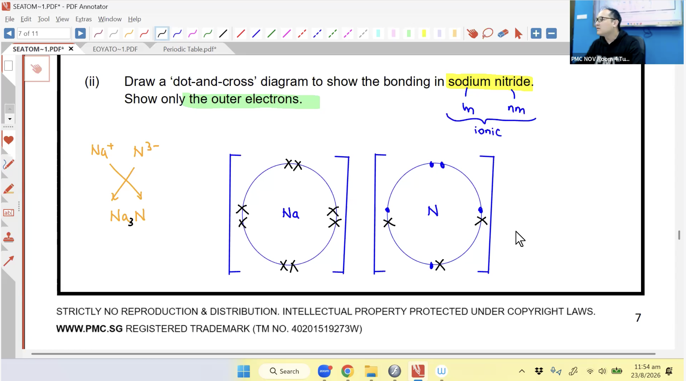Screen dimensions: 686x381
Task: Open the Windows Start menu
Action: (243, 371)
